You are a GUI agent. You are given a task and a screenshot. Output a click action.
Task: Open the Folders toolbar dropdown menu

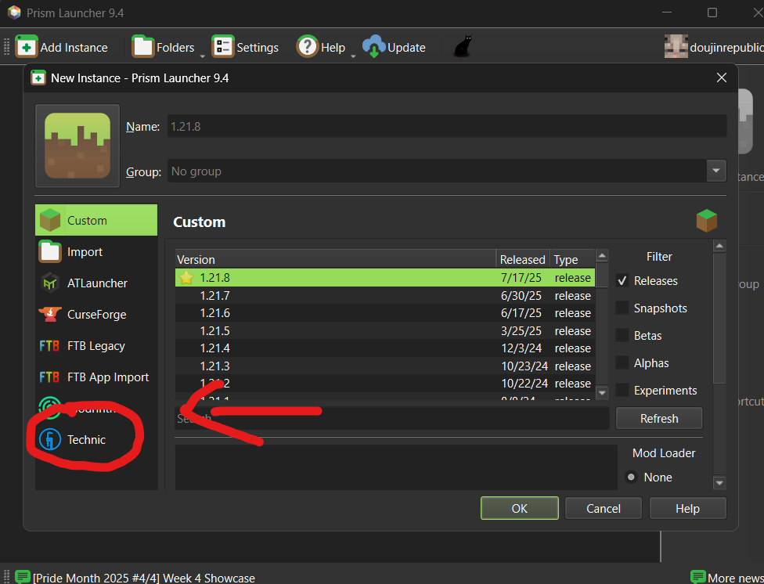tap(202, 55)
